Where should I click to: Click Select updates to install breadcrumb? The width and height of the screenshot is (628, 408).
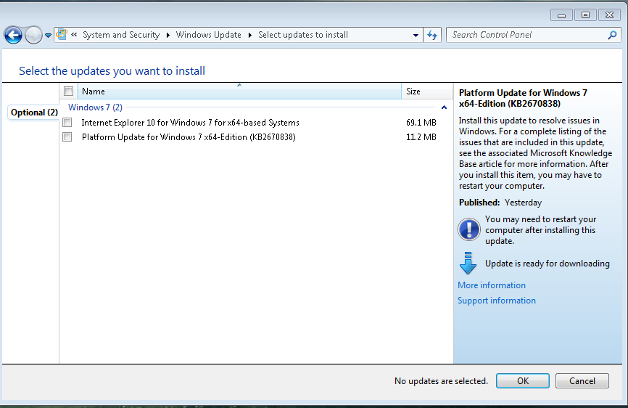point(303,35)
